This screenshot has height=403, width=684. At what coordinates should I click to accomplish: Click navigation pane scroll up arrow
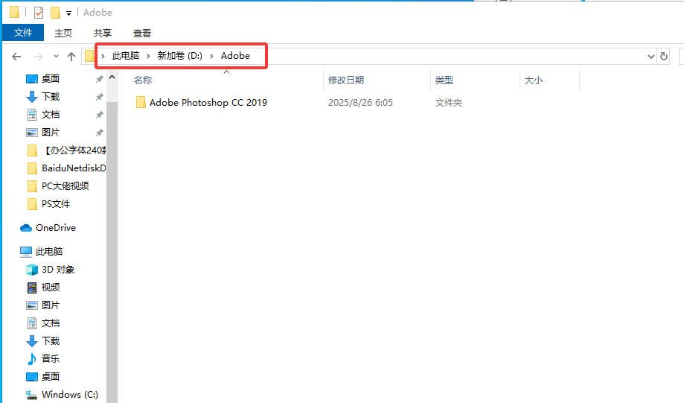pos(112,77)
